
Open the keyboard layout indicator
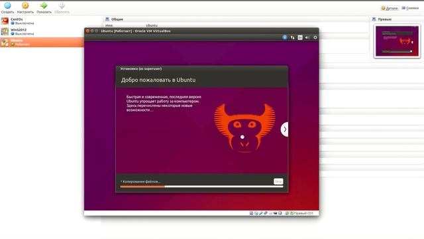pyautogui.click(x=300, y=37)
